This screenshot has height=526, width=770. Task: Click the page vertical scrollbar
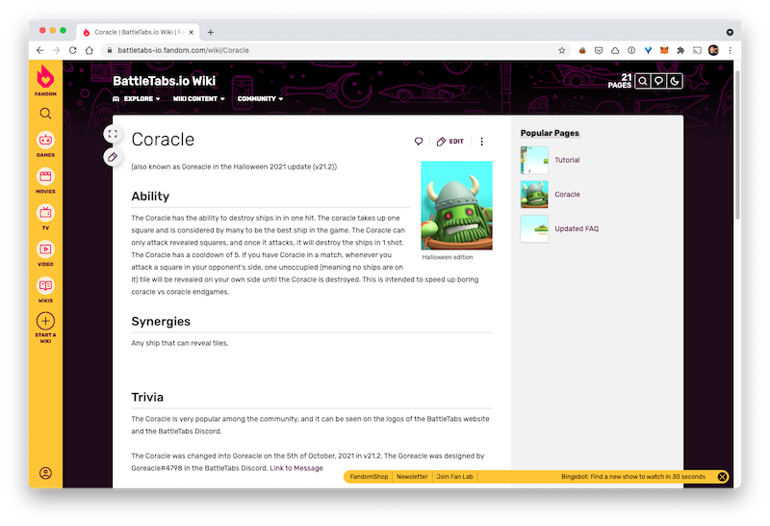coord(737,145)
